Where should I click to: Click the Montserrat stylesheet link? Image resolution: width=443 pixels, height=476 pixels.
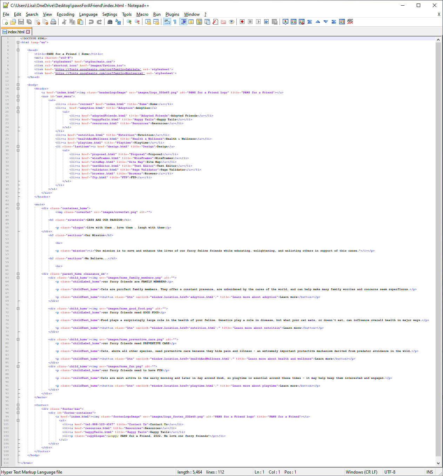[100, 73]
